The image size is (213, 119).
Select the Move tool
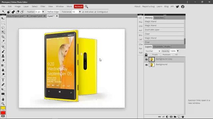[3, 19]
